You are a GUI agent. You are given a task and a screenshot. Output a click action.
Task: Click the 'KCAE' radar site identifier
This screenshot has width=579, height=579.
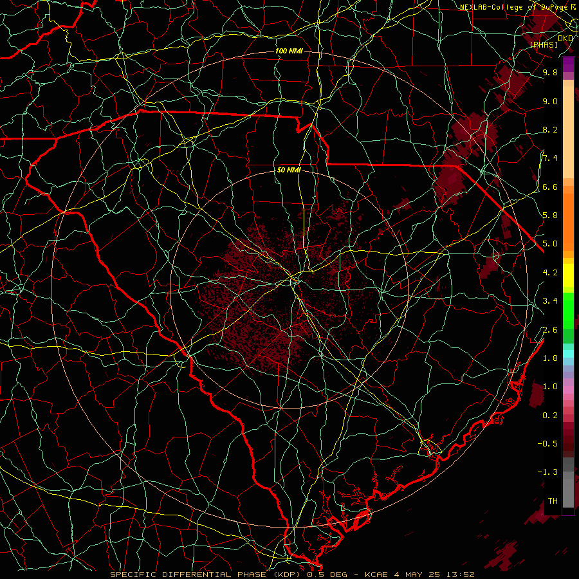pos(376,574)
